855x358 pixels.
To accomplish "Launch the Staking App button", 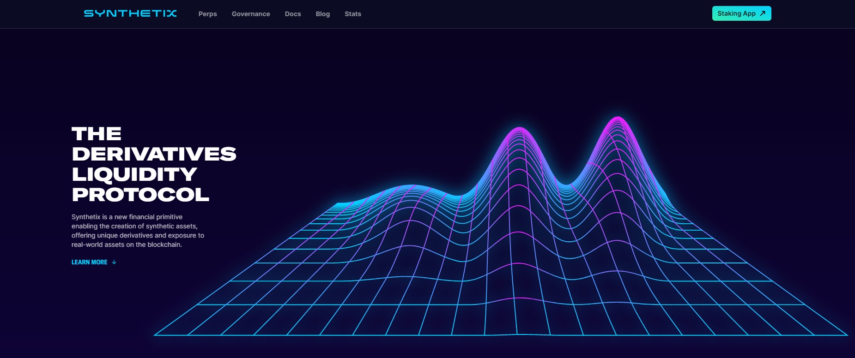I will point(741,13).
